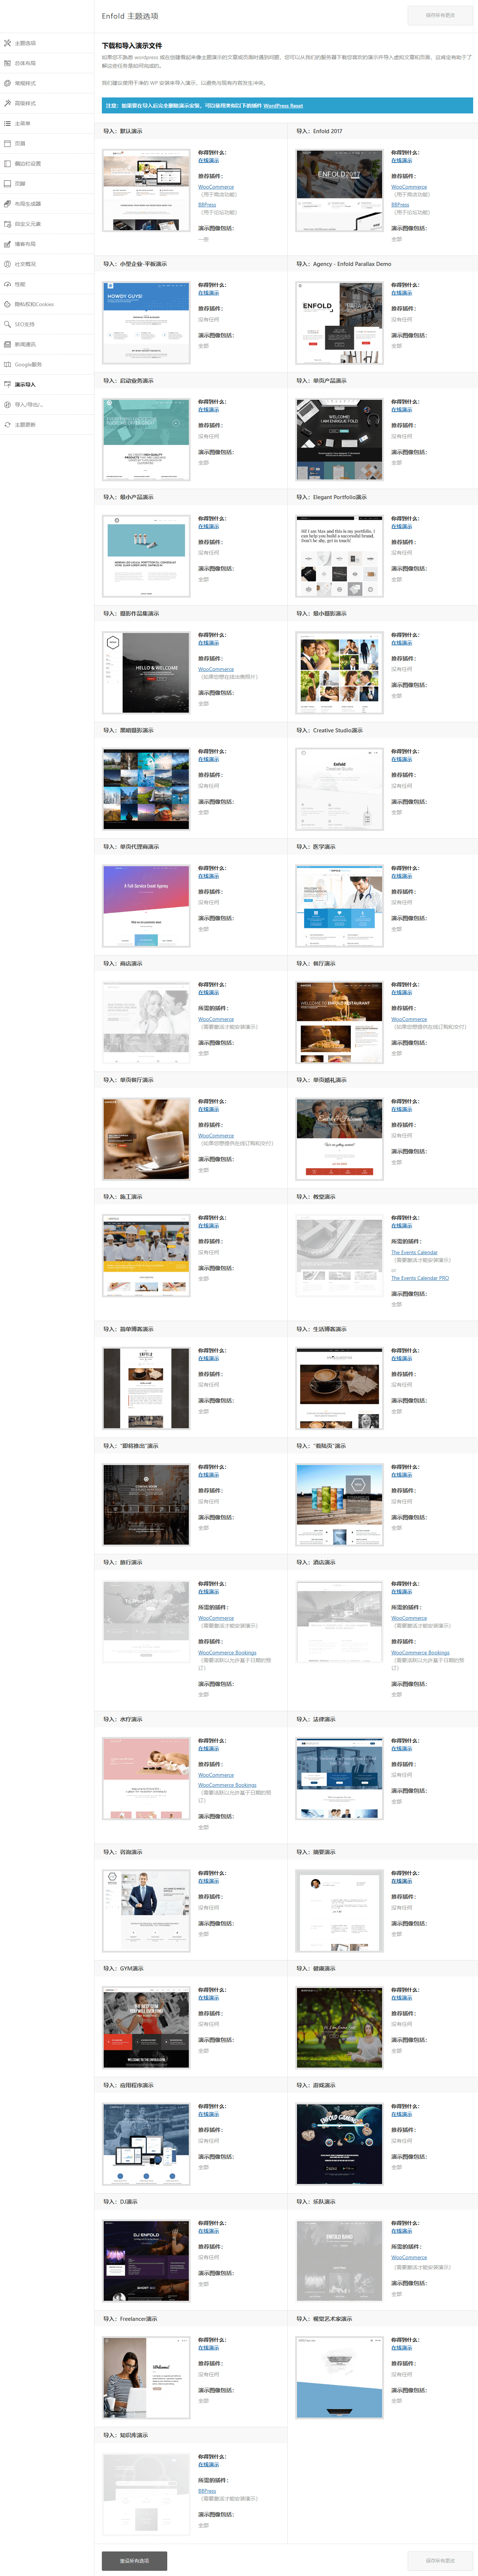Click the 游戏演示 gaming demo thumbnail
478x2576 pixels.
(339, 2143)
